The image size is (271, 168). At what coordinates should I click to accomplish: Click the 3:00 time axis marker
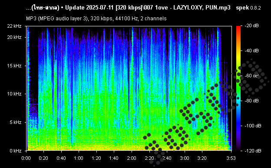click(185, 158)
